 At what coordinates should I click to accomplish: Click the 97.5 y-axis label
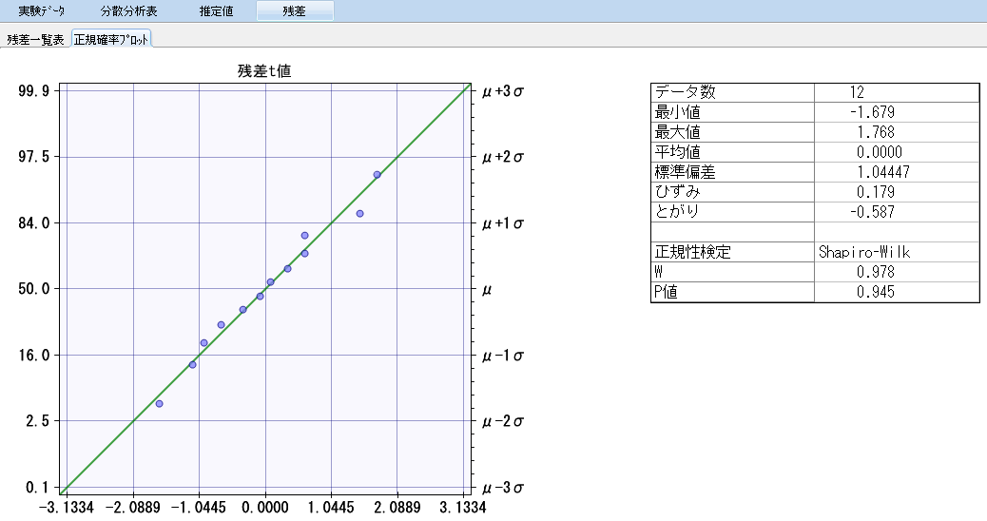34,157
